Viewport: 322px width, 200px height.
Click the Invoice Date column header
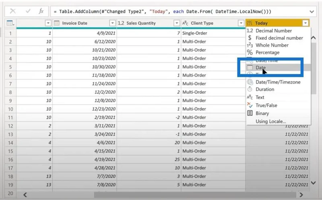85,23
